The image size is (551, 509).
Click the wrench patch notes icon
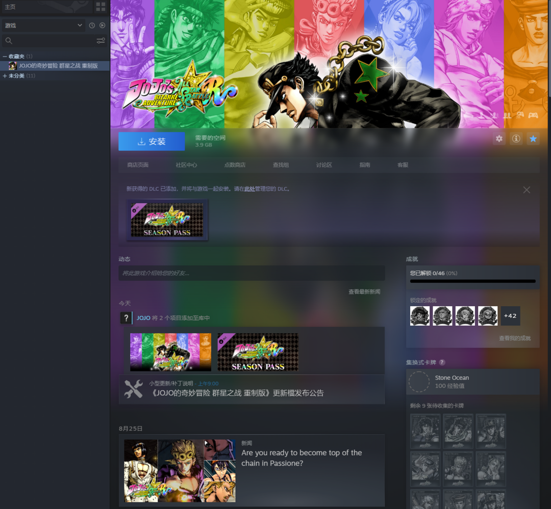pos(134,389)
